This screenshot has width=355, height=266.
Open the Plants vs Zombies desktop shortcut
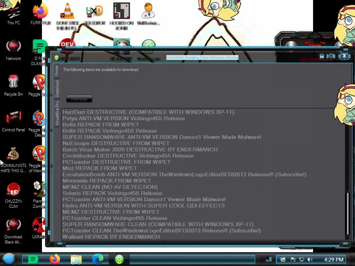(x=39, y=195)
